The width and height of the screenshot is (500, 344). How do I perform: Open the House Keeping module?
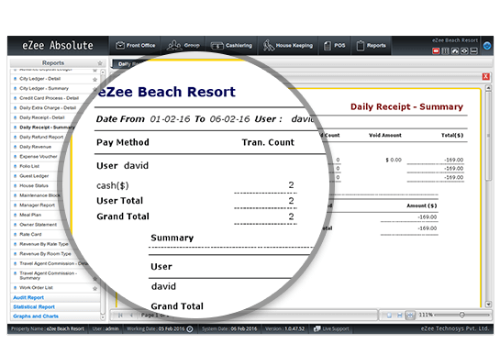pyautogui.click(x=288, y=45)
